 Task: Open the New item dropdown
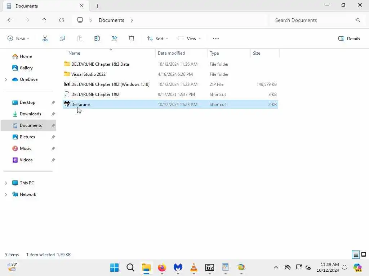[18, 39]
